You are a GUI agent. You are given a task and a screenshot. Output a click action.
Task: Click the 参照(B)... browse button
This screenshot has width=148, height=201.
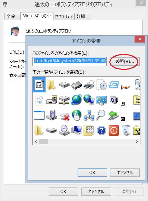click(x=125, y=62)
